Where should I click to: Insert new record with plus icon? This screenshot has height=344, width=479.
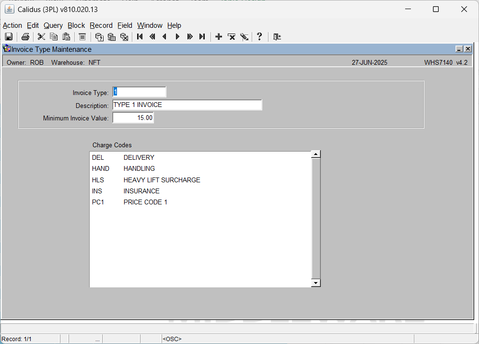point(219,36)
